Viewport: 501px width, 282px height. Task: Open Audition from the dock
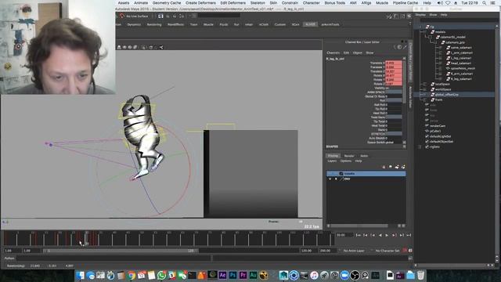[x=254, y=275]
